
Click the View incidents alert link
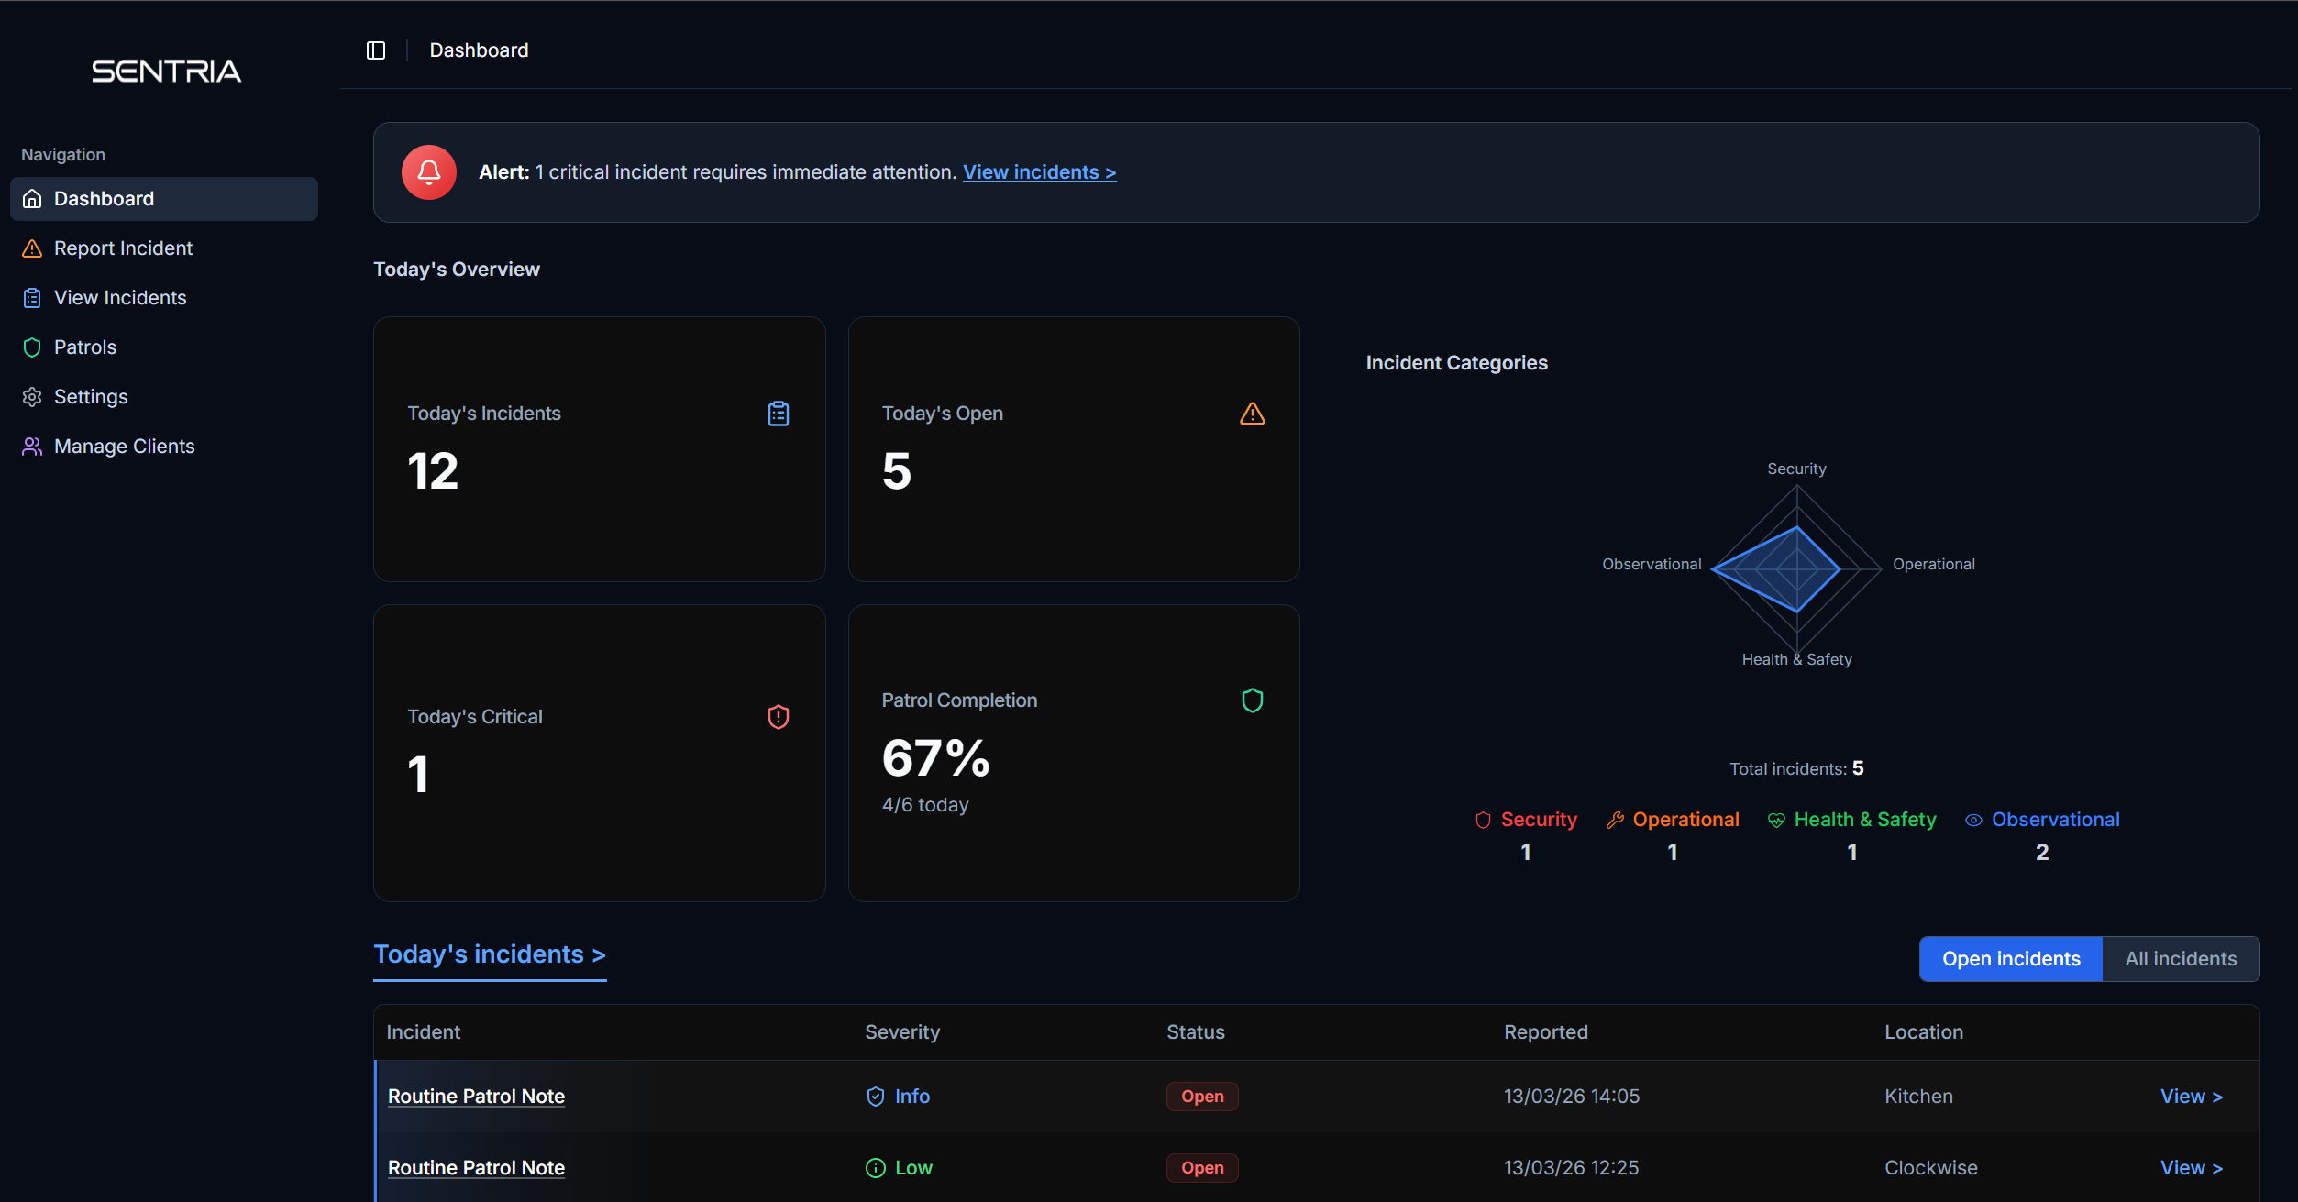1039,172
